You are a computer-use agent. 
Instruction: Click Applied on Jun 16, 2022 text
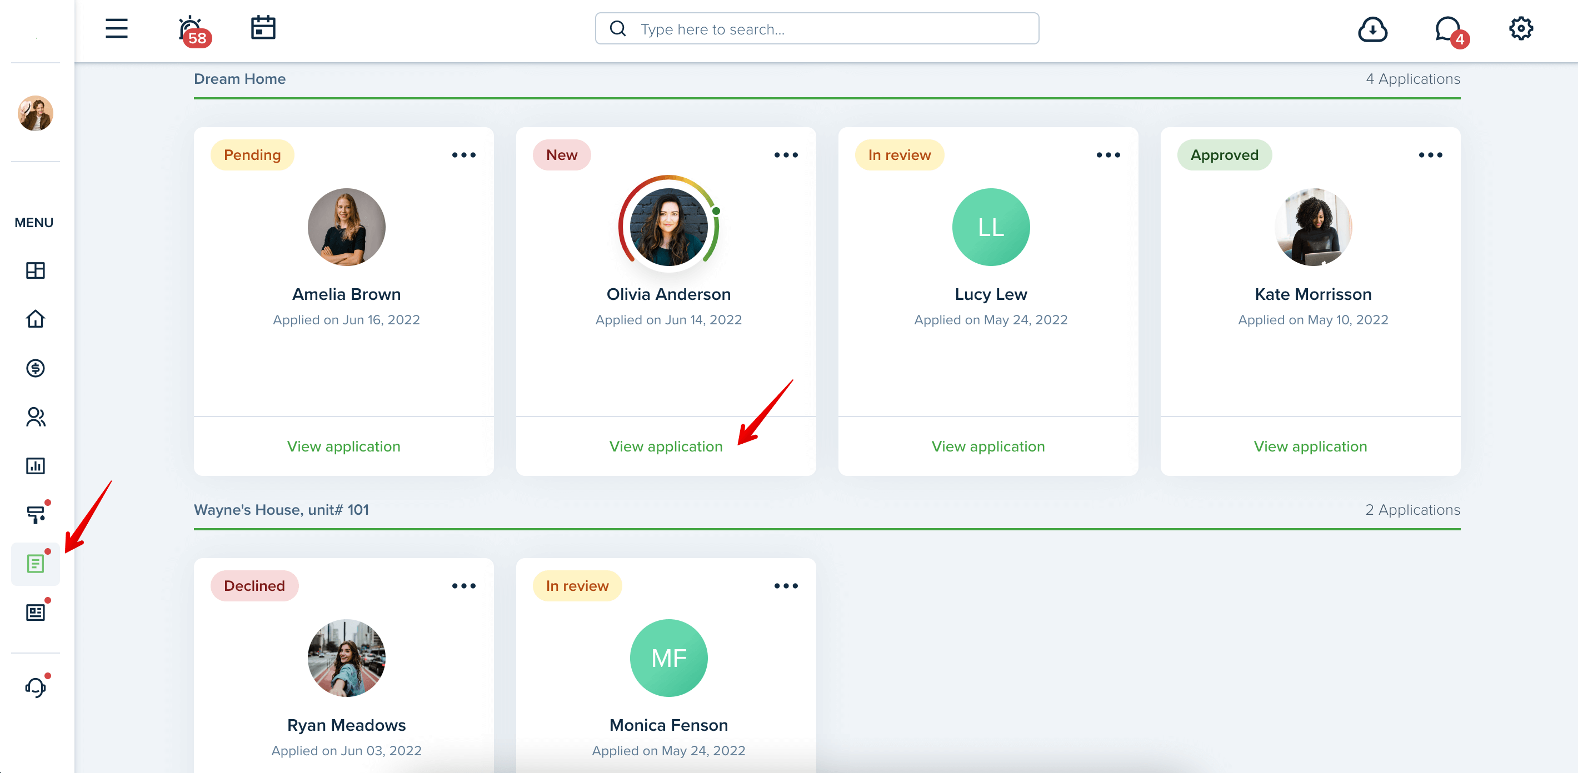click(346, 320)
